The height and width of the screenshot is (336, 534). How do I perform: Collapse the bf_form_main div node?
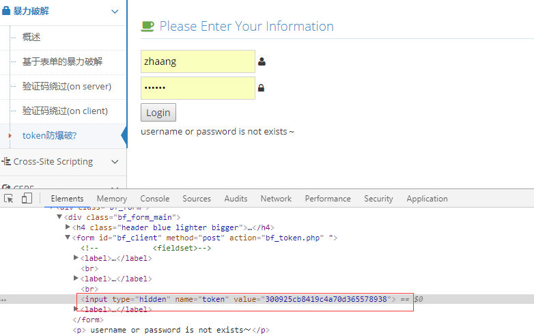click(x=59, y=217)
